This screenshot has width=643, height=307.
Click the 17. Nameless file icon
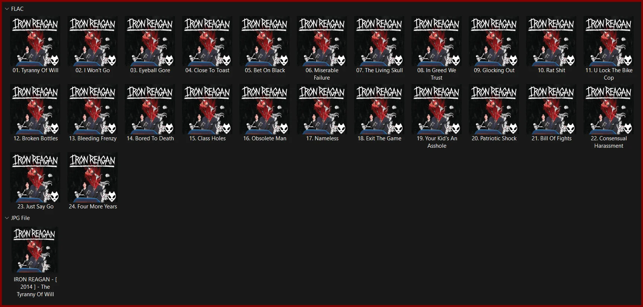tap(322, 109)
